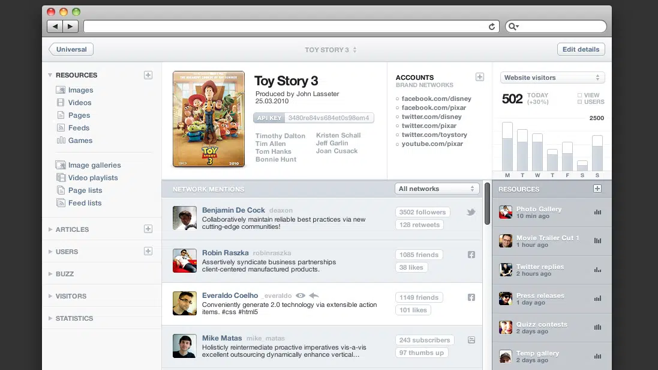658x370 pixels.
Task: Open the Website visitors dropdown
Action: [552, 77]
